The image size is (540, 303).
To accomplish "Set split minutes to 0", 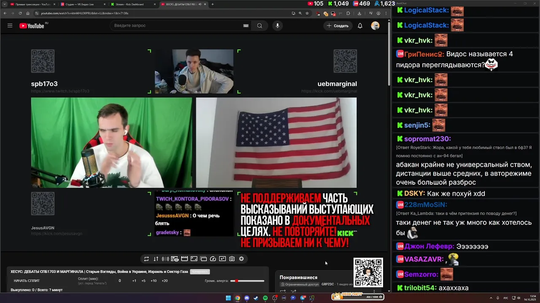I will (119, 281).
